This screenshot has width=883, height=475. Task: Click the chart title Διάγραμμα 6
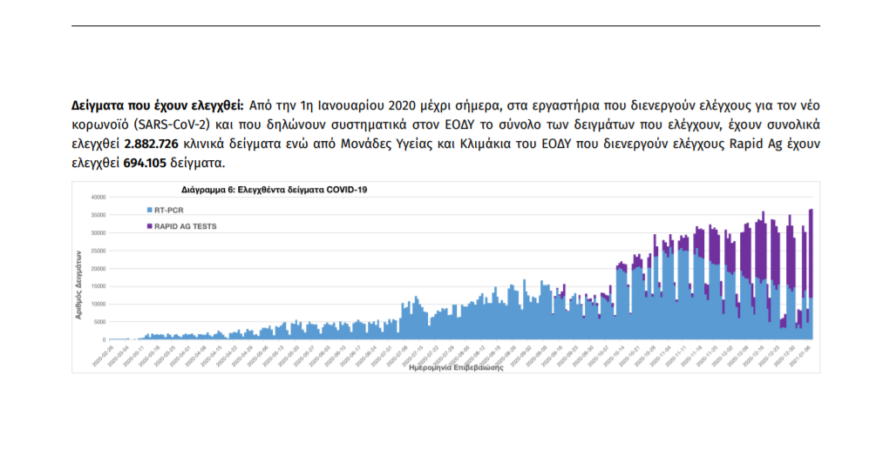coord(274,190)
